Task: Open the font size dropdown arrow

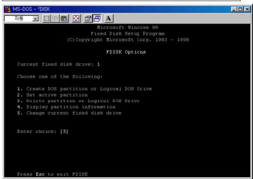Action: click(35, 19)
